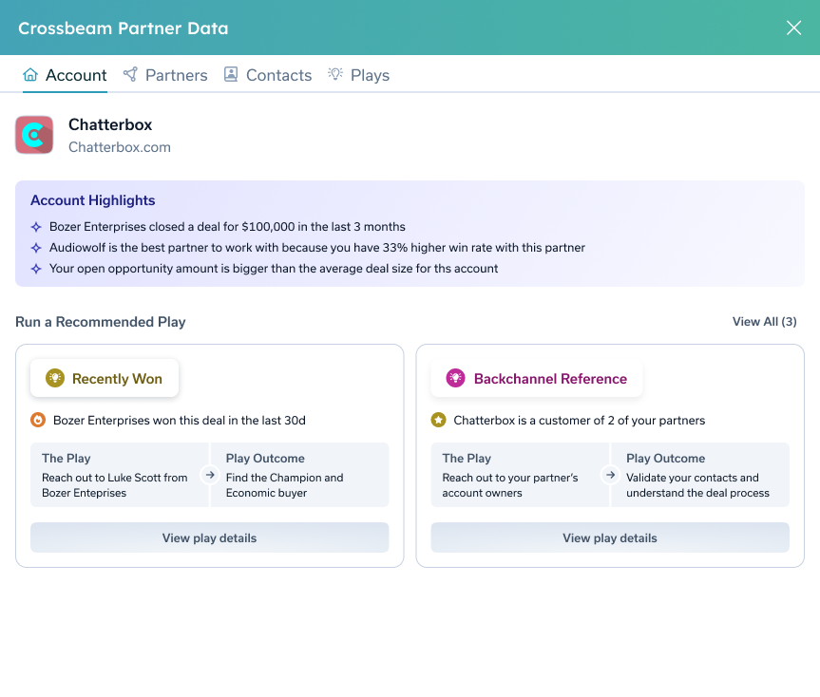The width and height of the screenshot is (820, 697).
Task: Go to the Plays tab
Action: coord(359,75)
